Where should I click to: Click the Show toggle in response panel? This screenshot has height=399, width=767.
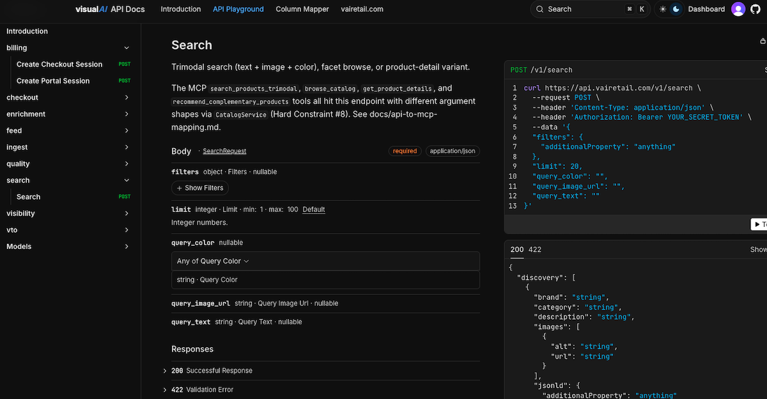[758, 250]
